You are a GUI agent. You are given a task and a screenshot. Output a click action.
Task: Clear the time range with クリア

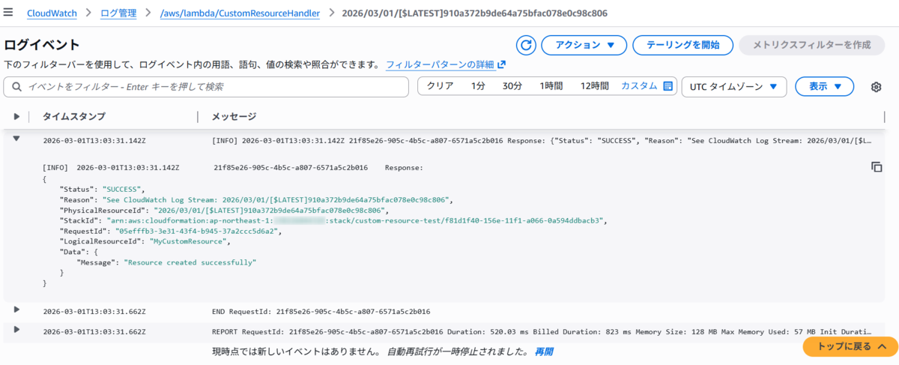[x=440, y=86]
